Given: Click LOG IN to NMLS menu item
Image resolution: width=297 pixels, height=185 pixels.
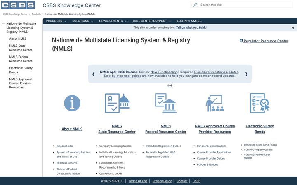Looking at the screenshot, I should (x=189, y=21).
